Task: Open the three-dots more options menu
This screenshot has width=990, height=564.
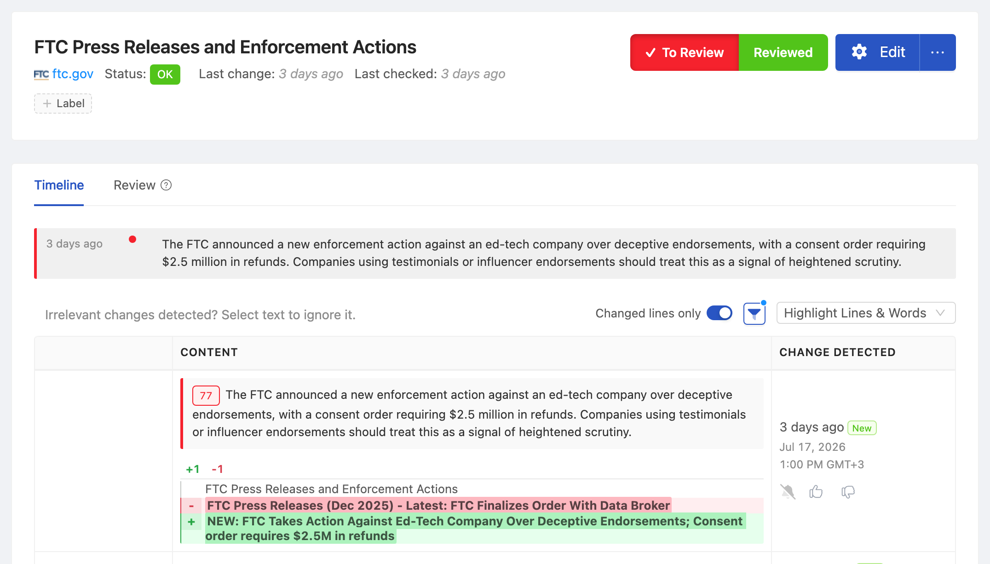Action: tap(938, 52)
